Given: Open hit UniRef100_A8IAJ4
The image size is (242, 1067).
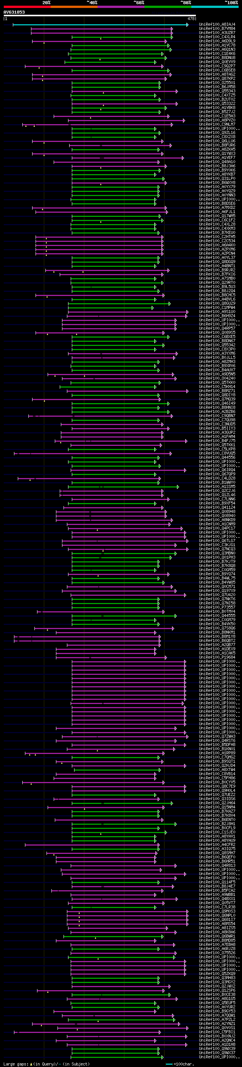Looking at the screenshot, I should tap(217, 25).
